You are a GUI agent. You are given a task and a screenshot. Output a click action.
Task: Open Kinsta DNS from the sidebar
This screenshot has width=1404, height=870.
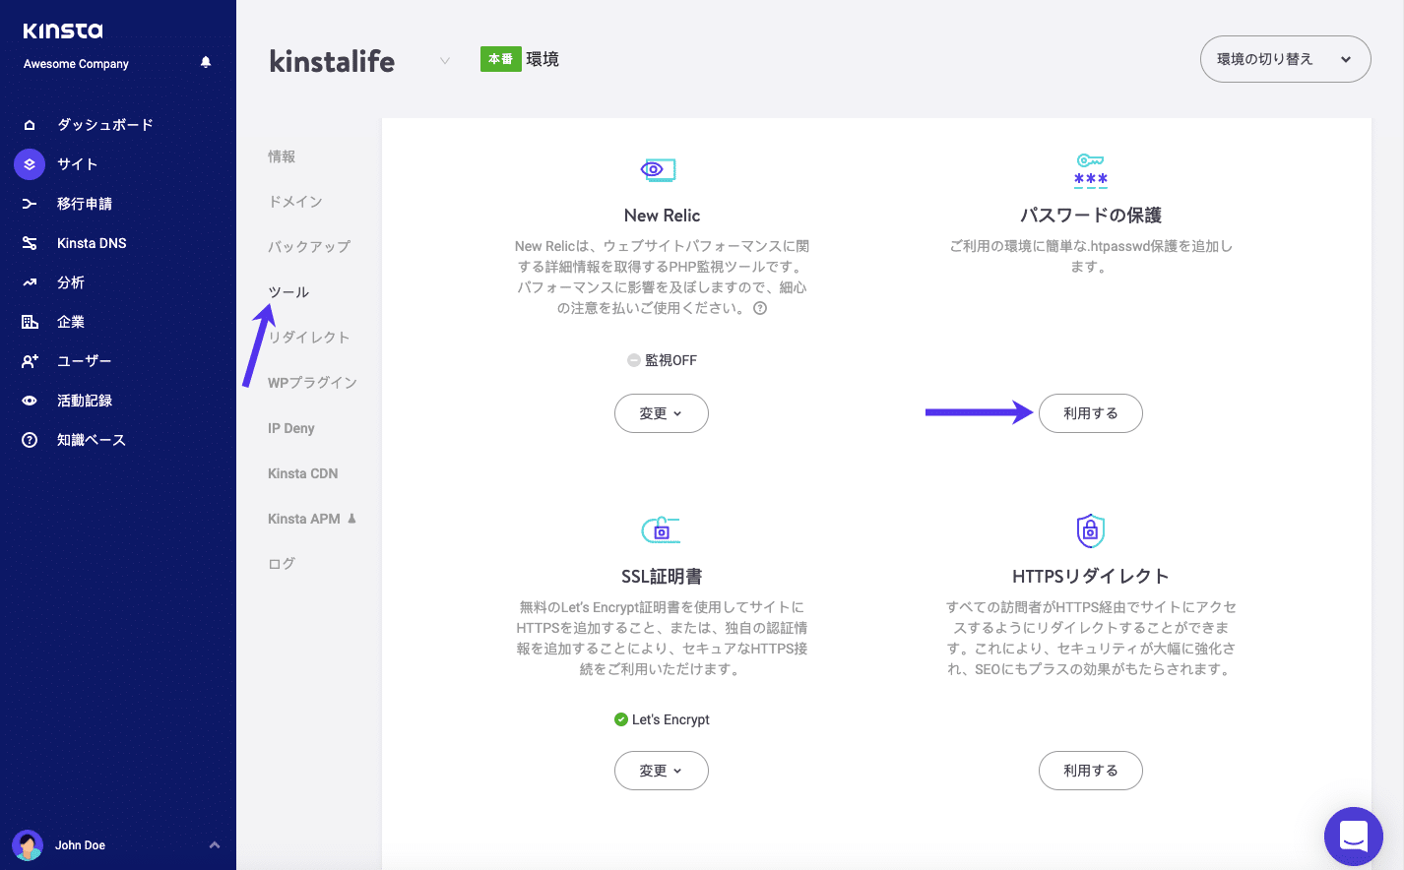[89, 243]
